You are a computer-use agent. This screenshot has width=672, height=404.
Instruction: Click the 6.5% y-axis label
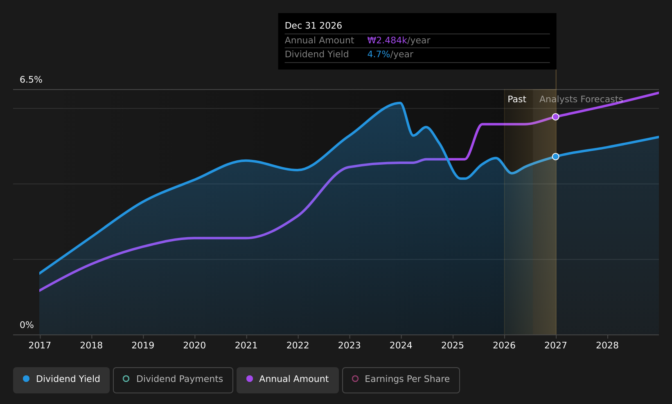31,80
